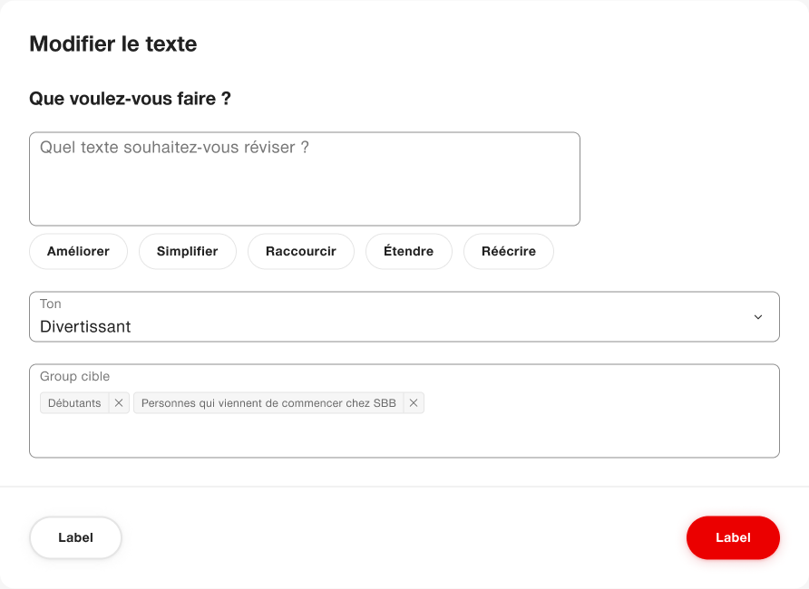The width and height of the screenshot is (809, 589).
Task: Select the Améliorer action chip
Action: tap(78, 251)
